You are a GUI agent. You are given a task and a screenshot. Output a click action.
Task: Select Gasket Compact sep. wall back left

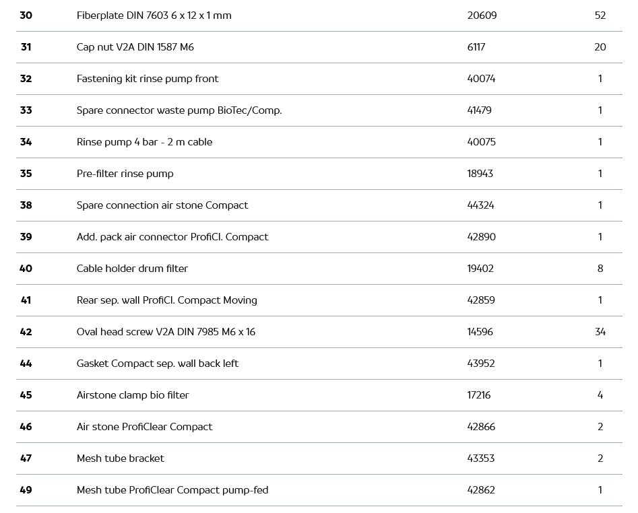click(x=157, y=364)
